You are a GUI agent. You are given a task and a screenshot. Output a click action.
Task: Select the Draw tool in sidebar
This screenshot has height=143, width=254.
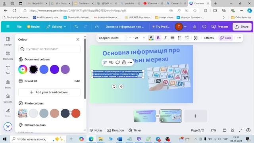pos(8,112)
